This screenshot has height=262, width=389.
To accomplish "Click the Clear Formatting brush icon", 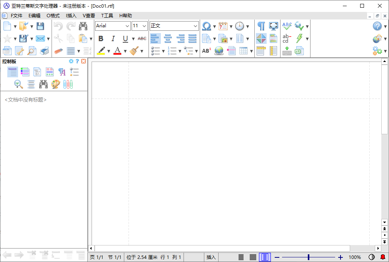I will pos(134,51).
